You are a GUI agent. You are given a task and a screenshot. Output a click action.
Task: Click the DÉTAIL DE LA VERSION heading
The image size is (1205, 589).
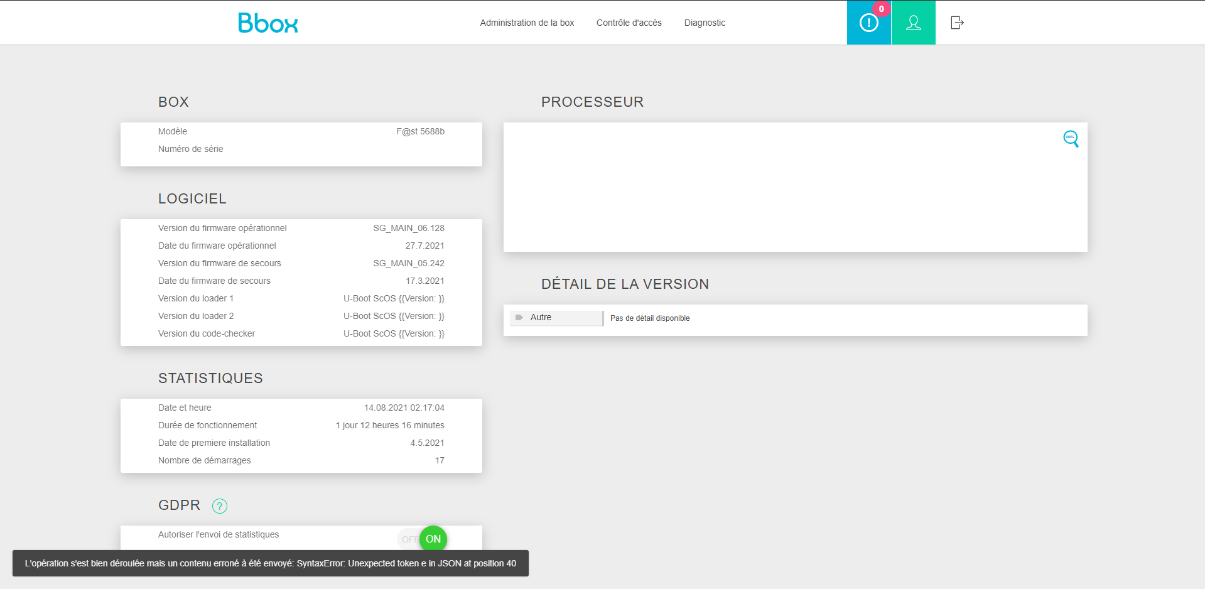[x=625, y=284]
